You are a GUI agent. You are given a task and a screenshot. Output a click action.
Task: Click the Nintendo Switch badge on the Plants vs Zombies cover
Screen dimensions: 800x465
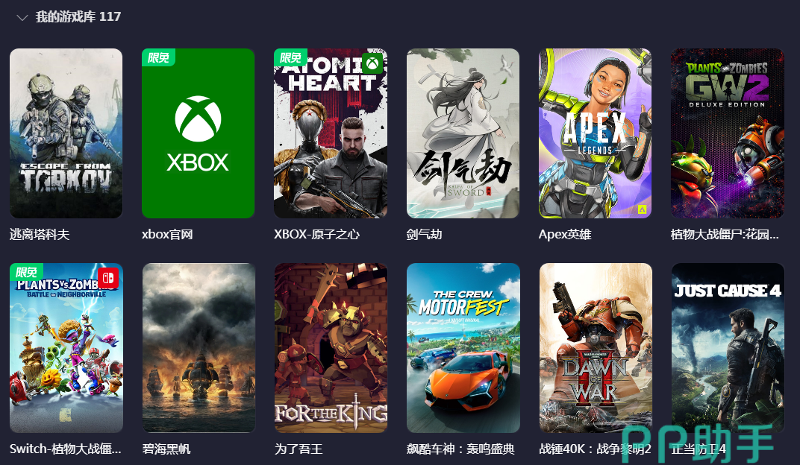pos(108,278)
